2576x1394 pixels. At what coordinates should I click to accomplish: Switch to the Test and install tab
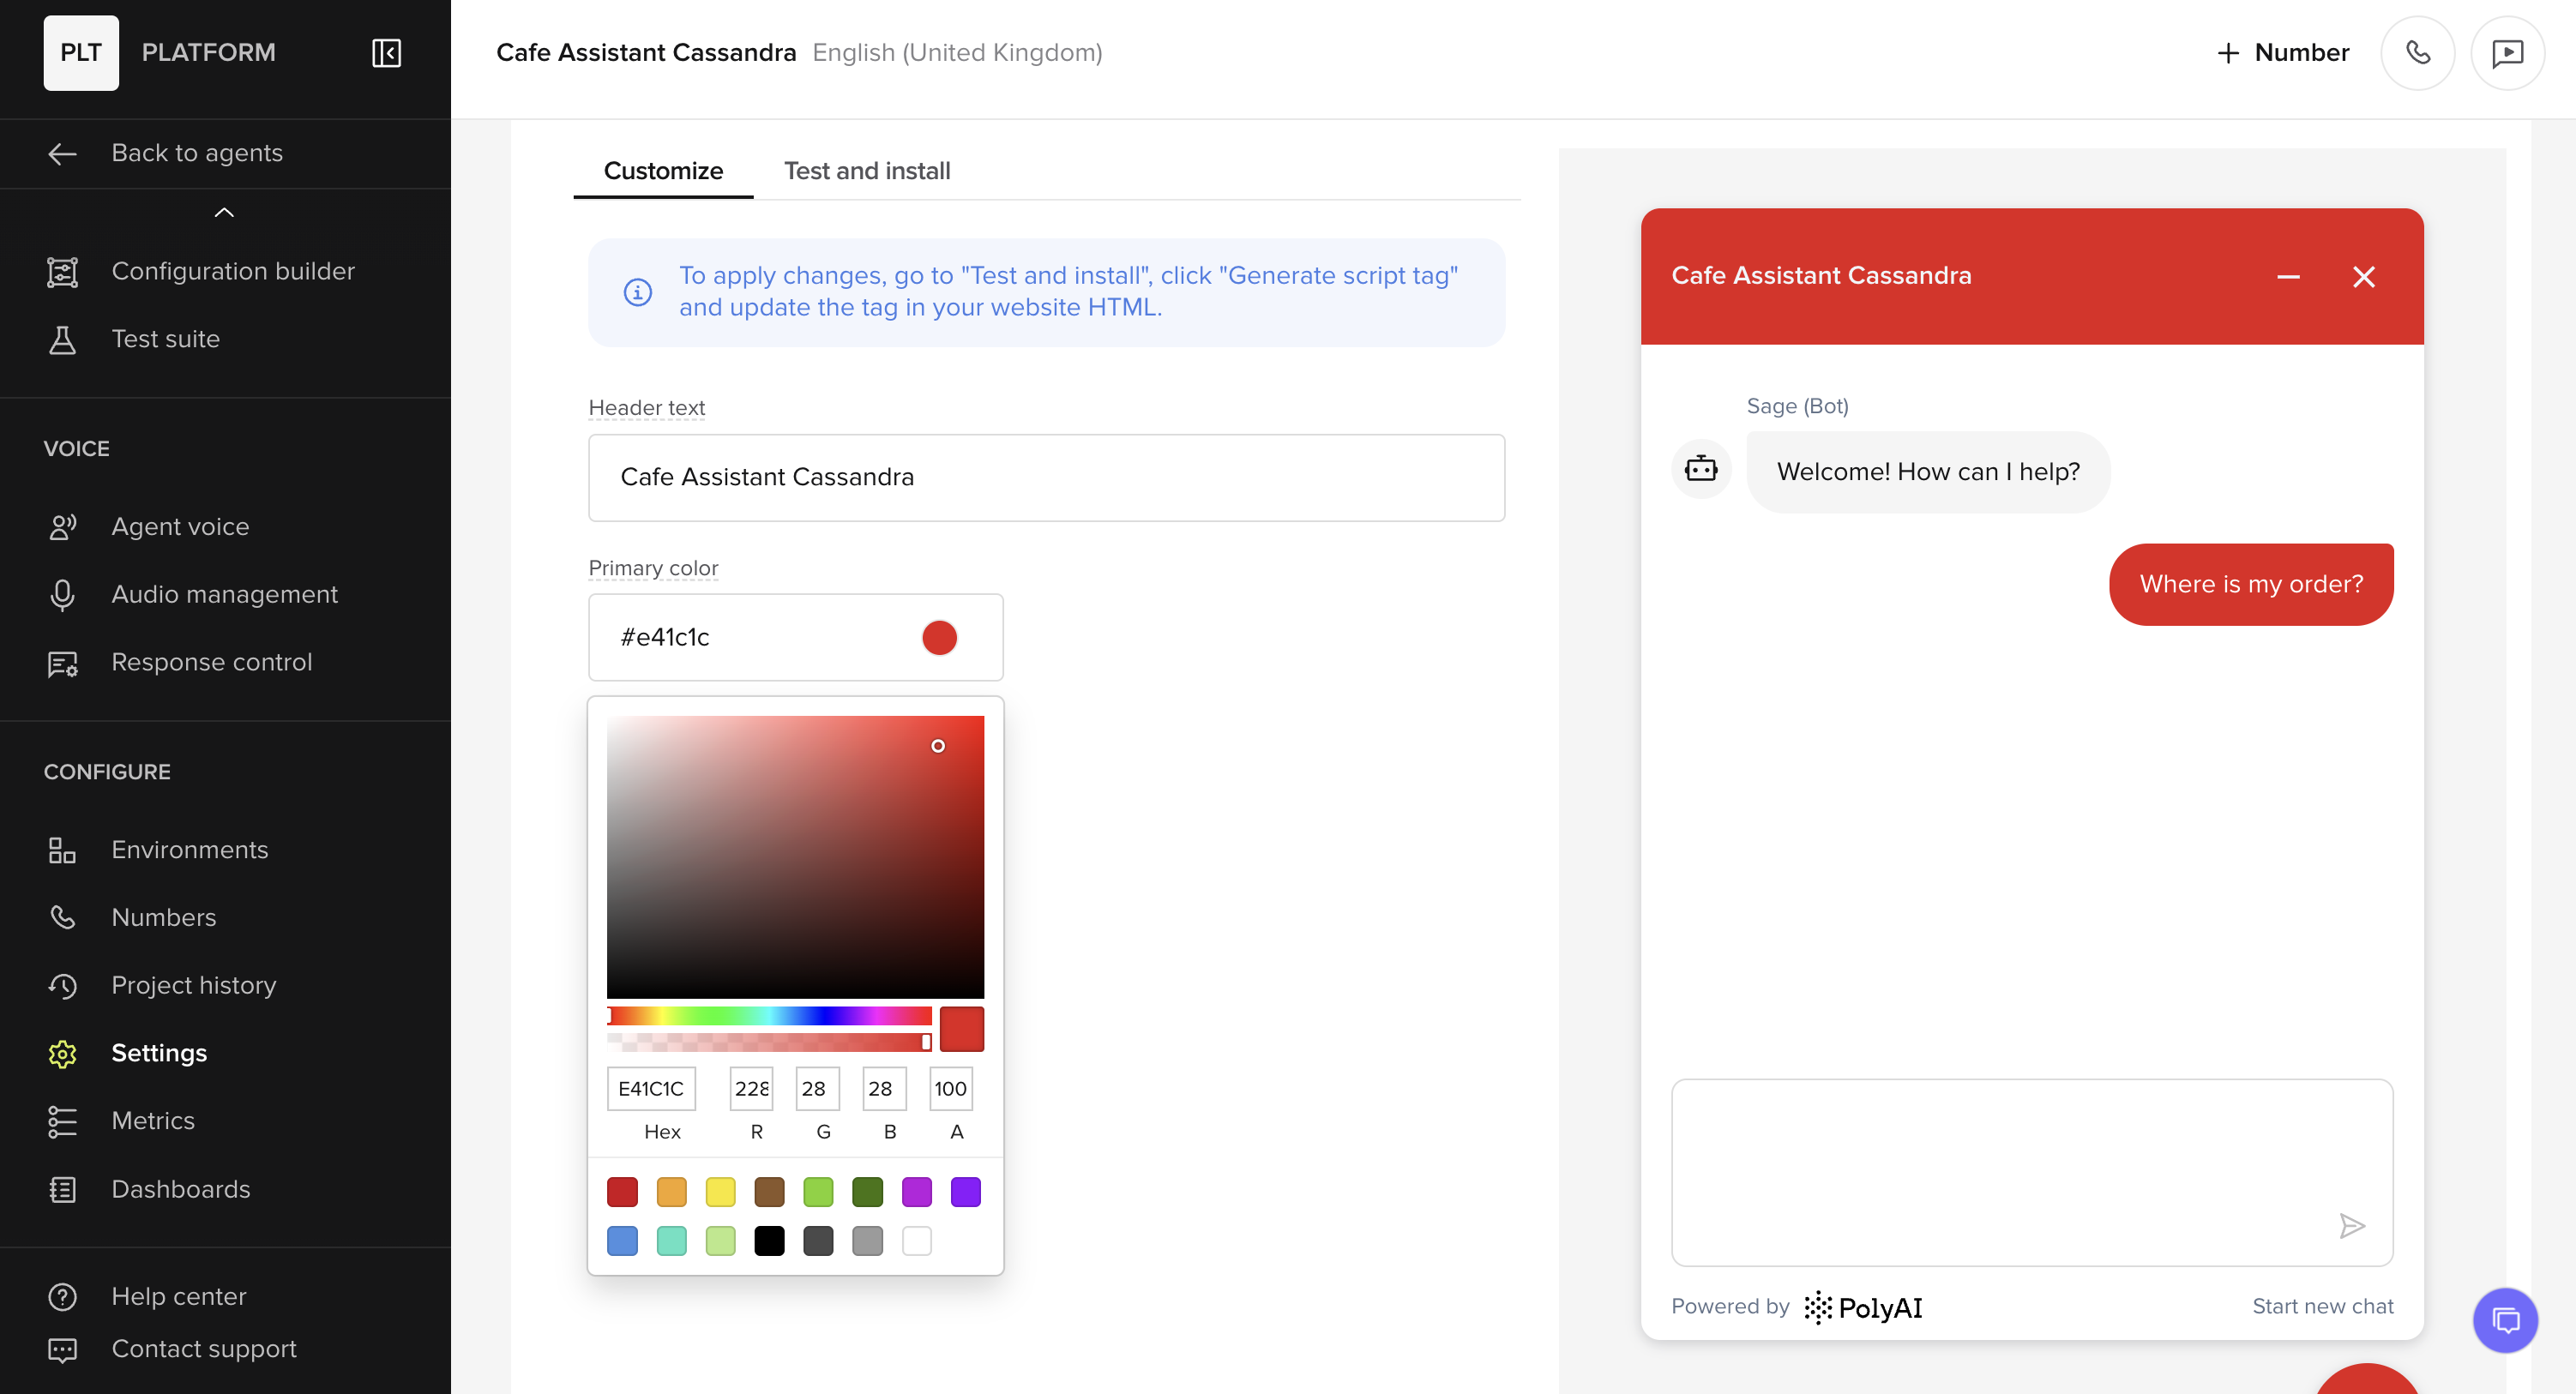click(x=866, y=171)
